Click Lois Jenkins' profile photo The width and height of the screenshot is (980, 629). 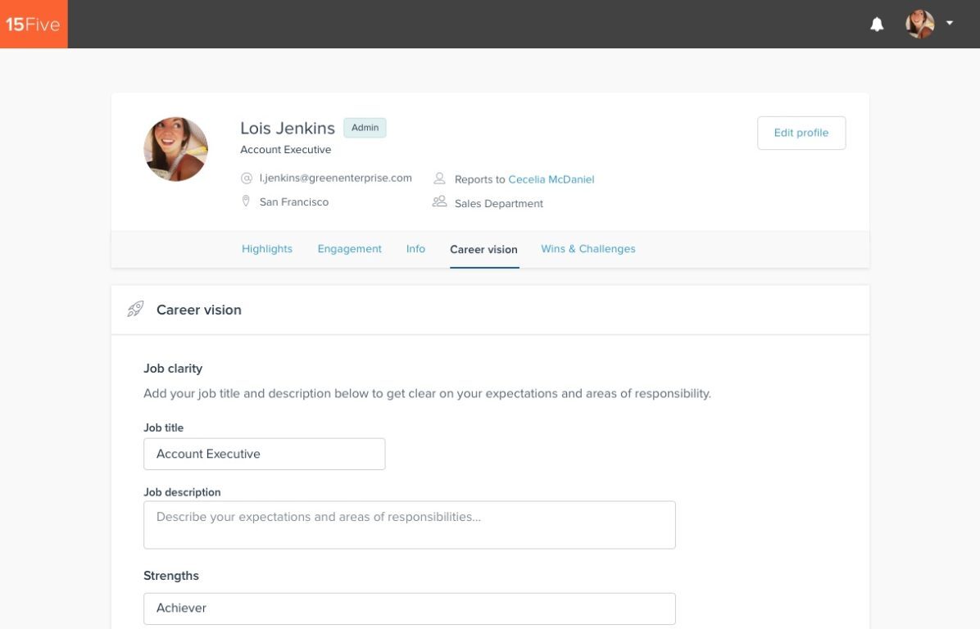pos(175,149)
